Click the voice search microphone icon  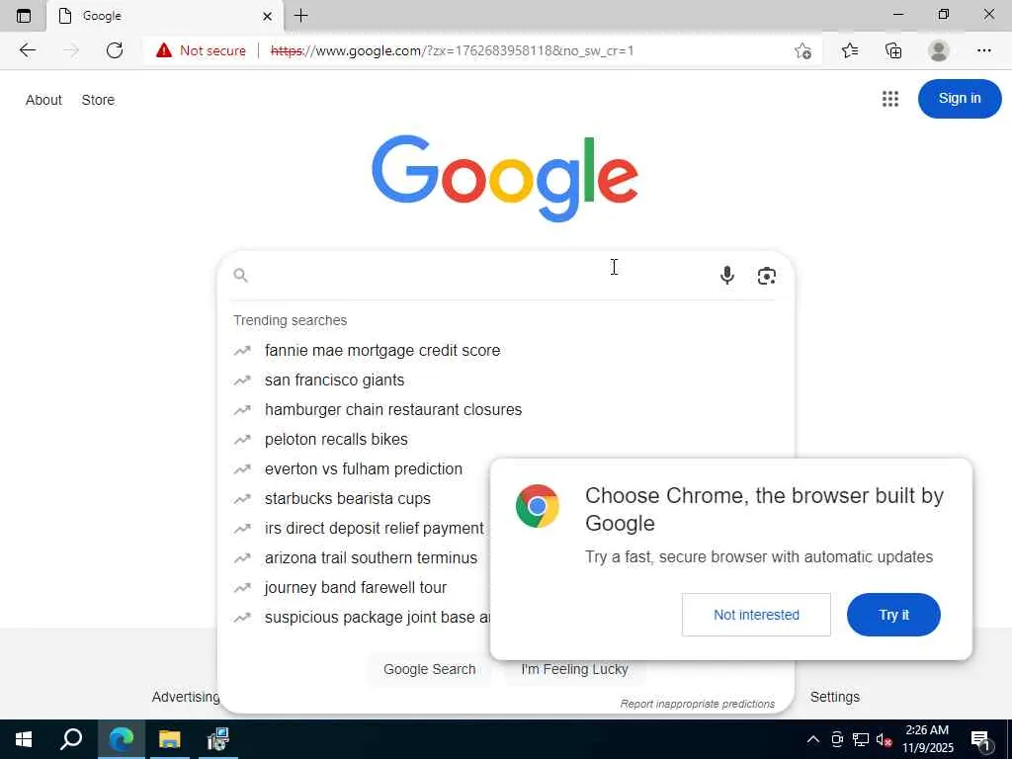(726, 276)
